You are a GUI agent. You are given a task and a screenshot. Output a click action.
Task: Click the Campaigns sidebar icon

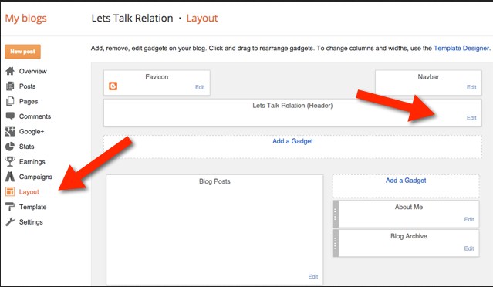[x=10, y=177]
